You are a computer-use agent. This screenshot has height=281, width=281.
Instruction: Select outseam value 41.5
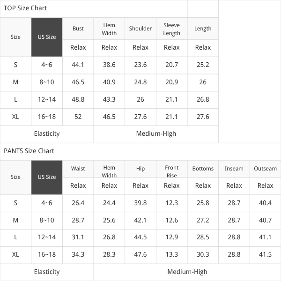coord(265,254)
